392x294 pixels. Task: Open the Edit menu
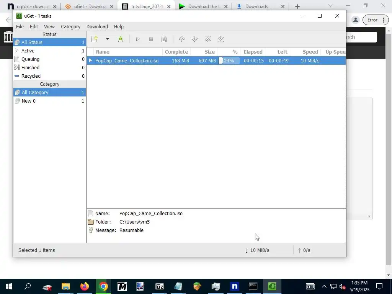pos(34,26)
